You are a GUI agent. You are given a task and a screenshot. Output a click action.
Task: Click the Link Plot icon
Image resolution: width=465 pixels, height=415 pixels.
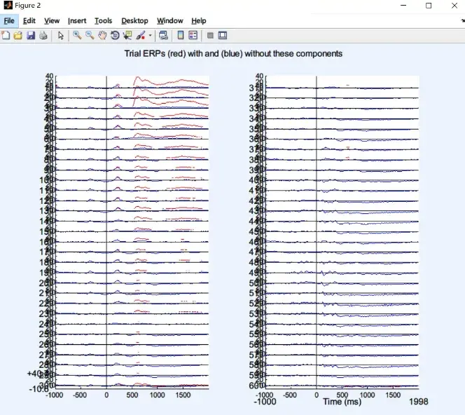tap(163, 36)
